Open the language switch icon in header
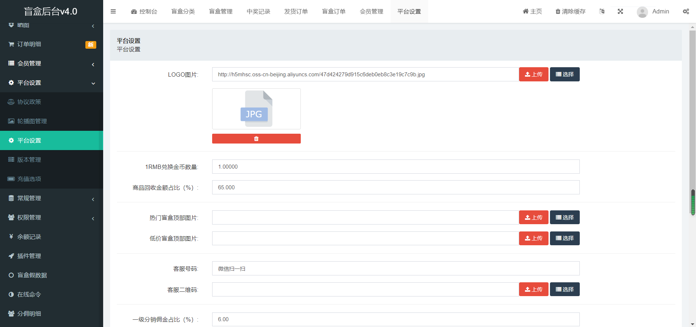 pos(602,12)
